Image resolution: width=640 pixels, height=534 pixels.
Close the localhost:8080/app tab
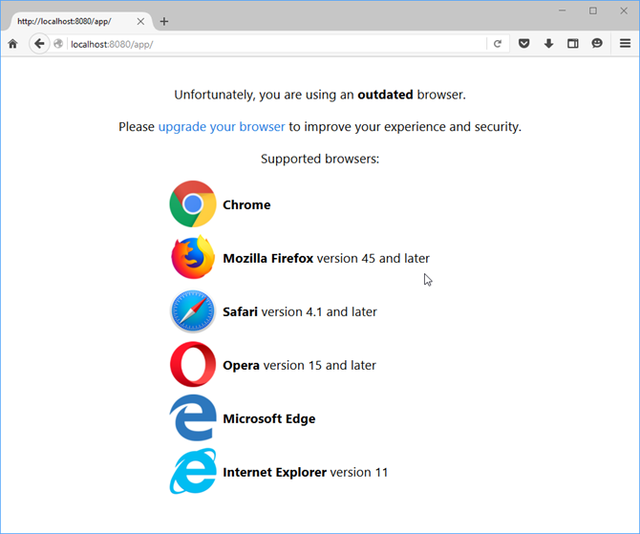tap(140, 21)
